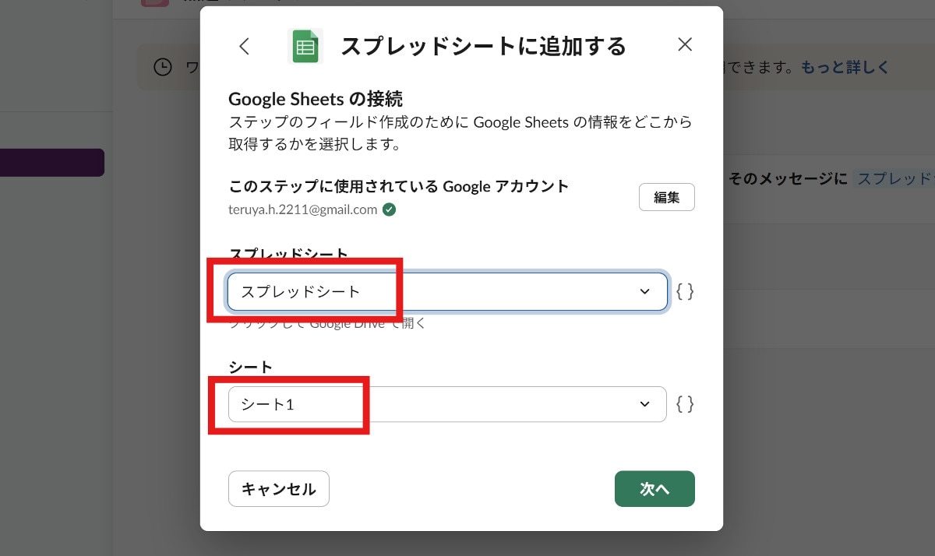This screenshot has height=556, width=935.
Task: Click the green 次へ button
Action: (654, 489)
